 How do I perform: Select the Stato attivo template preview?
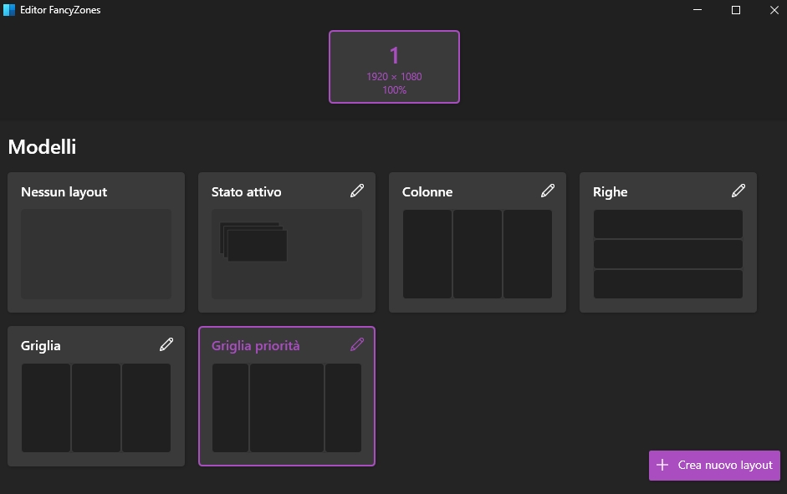(287, 254)
